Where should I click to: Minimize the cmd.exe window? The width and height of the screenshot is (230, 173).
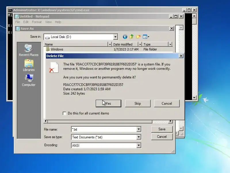pyautogui.click(x=184, y=10)
